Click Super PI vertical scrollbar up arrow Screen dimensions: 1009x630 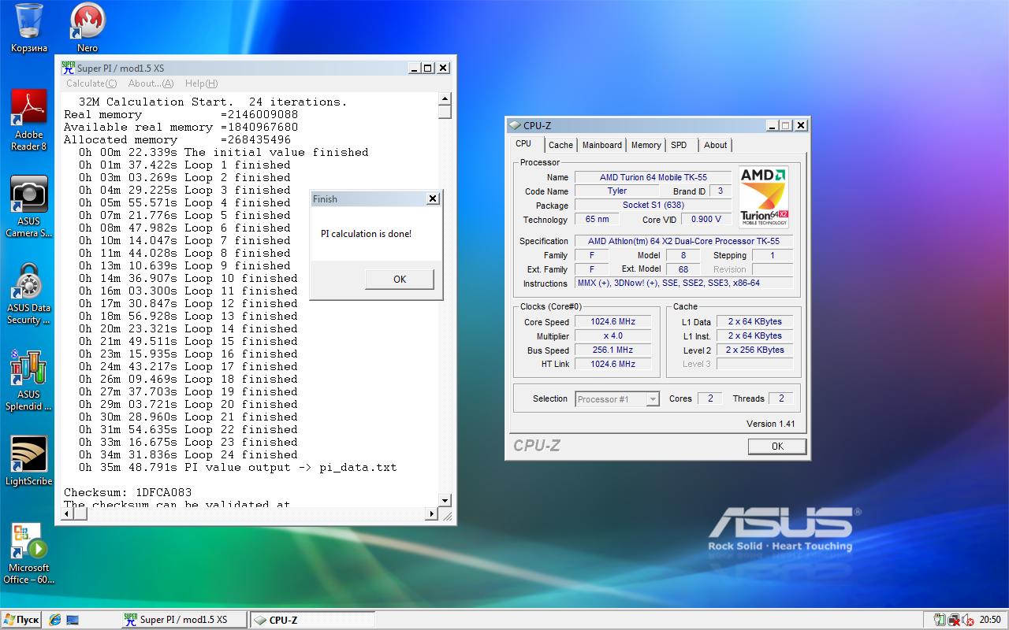click(x=445, y=99)
